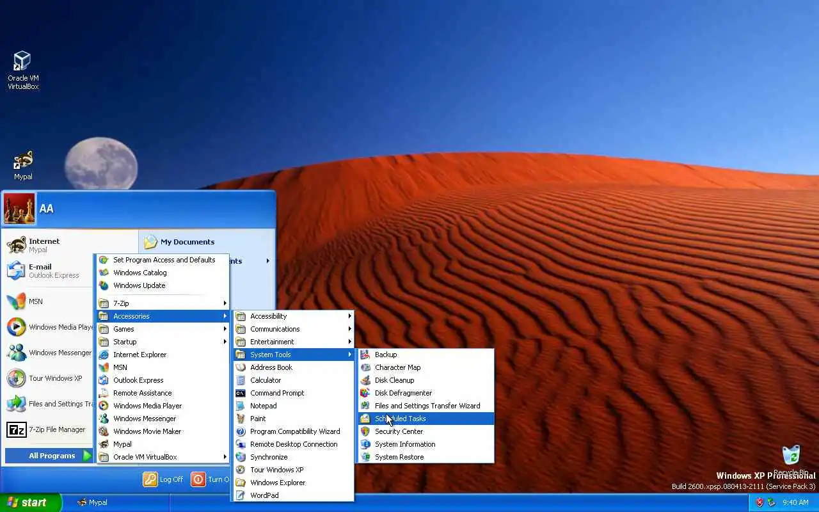Screen dimensions: 819x512
Task: Click the All Programs button
Action: tap(49, 456)
